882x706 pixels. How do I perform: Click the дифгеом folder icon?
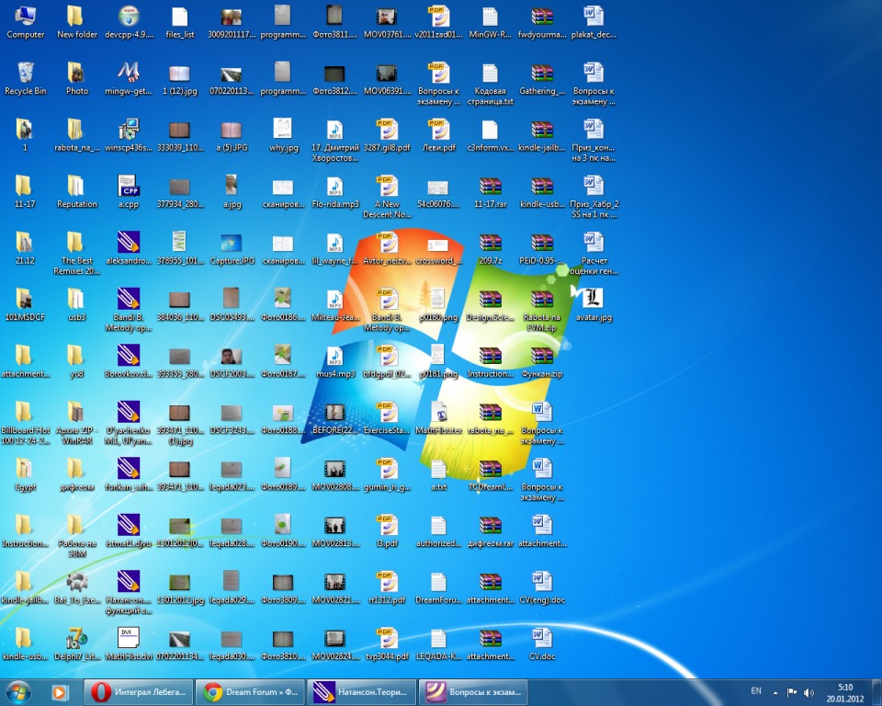click(77, 474)
